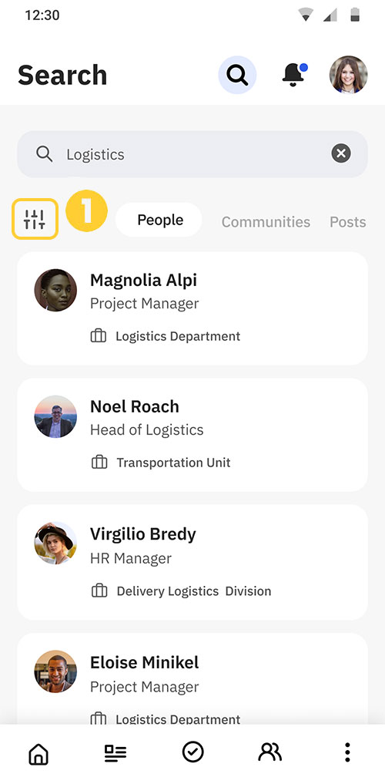Switch to the Communities tab
The image size is (385, 784).
[266, 221]
